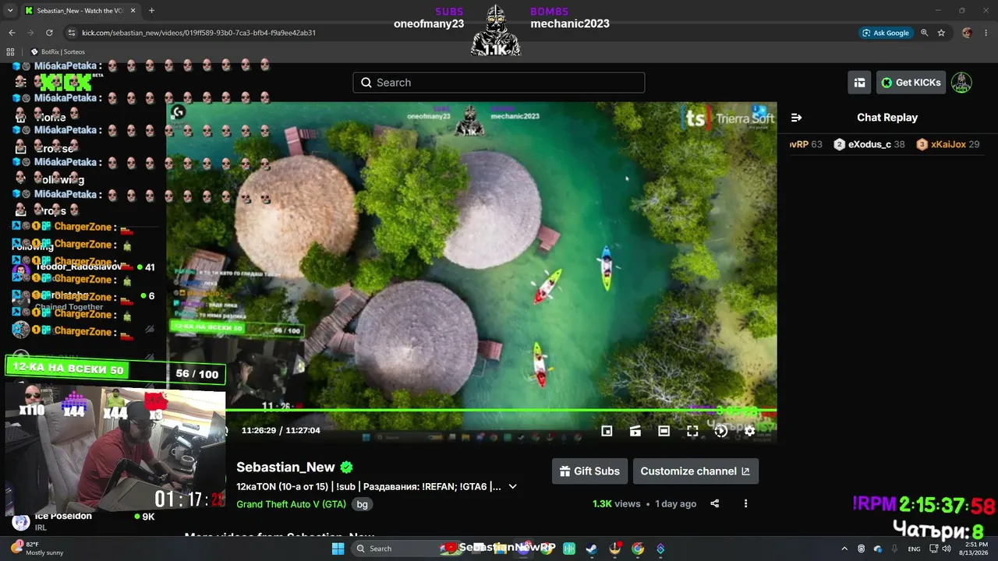Open the playback speed control
Screen dimensions: 998x561
(x=721, y=431)
